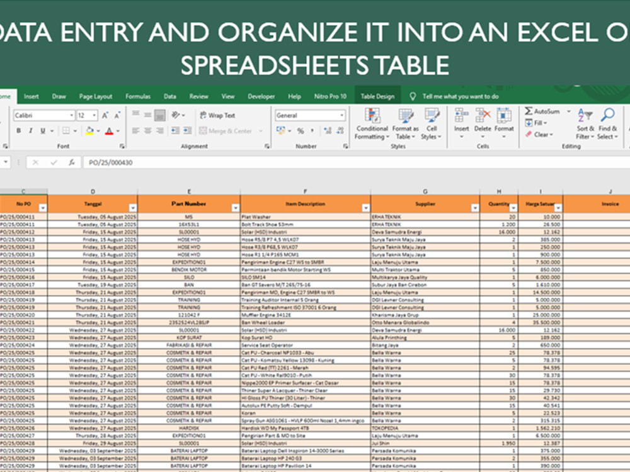
Task: Click the formula bar with PO/25/000430
Action: pos(355,162)
